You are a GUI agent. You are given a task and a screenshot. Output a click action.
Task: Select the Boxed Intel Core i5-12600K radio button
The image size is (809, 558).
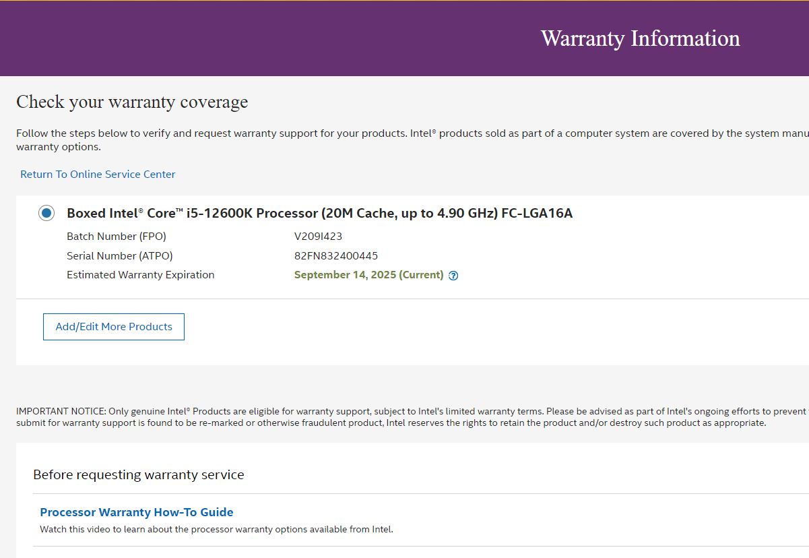point(46,214)
